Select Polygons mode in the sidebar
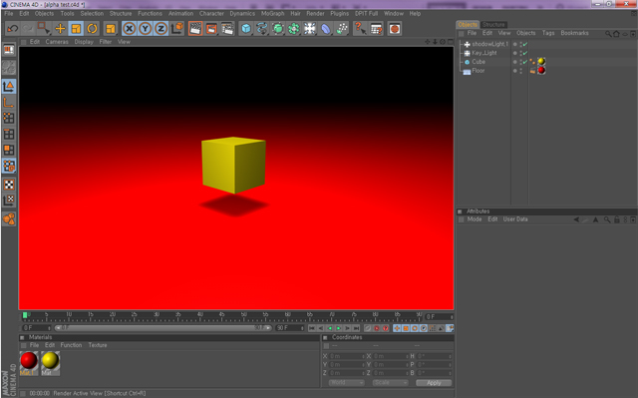The width and height of the screenshot is (638, 398). [9, 150]
